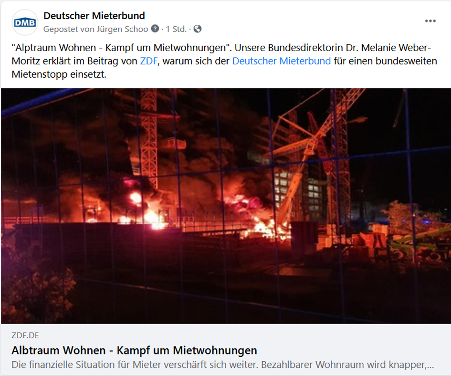451x376 pixels.
Task: Click the orange tower crane in the photo
Action: (149, 138)
